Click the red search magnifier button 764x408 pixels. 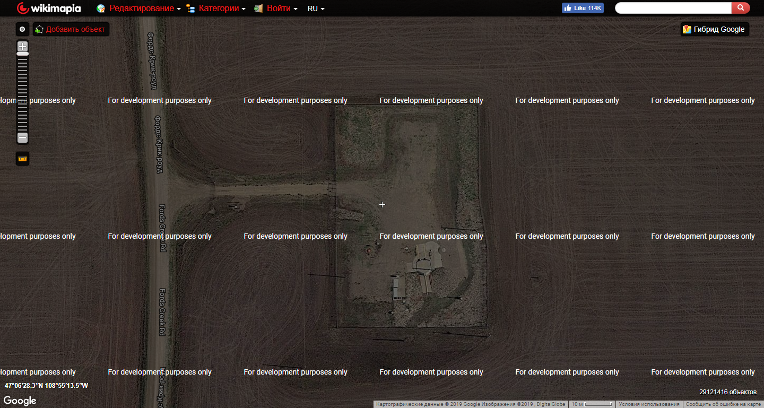coord(740,8)
